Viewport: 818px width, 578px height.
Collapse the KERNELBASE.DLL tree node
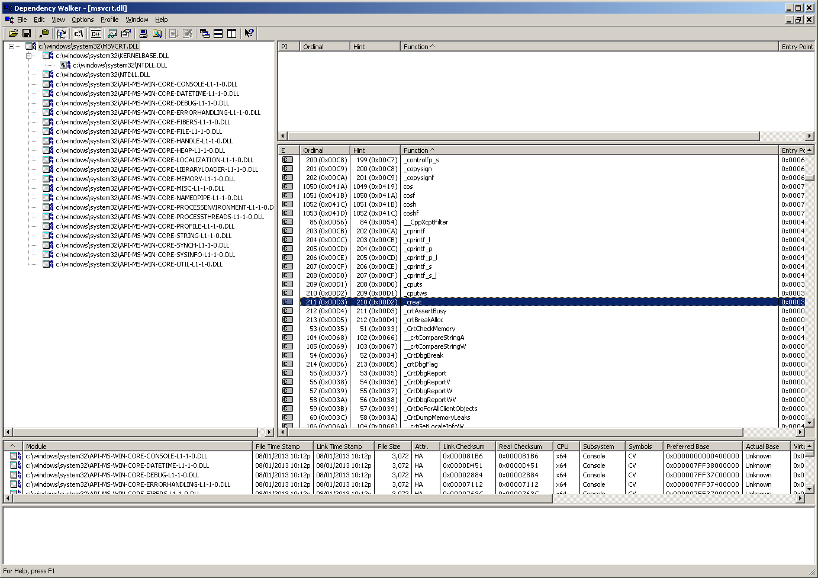coord(28,56)
